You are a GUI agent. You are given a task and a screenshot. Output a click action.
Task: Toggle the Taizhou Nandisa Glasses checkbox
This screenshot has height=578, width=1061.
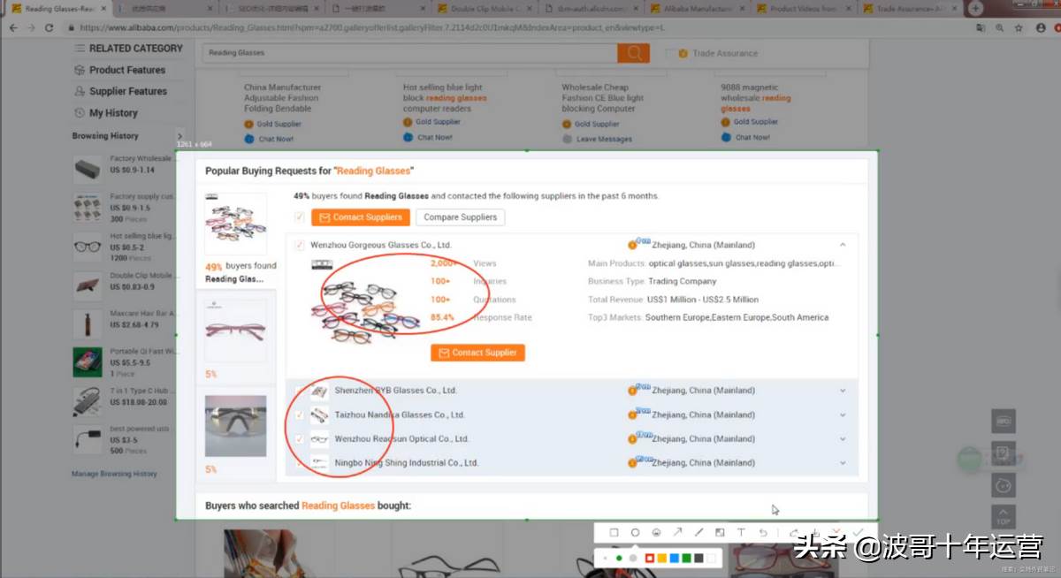(x=300, y=415)
